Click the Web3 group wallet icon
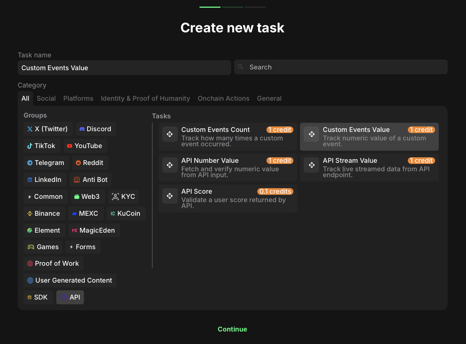 tap(77, 197)
